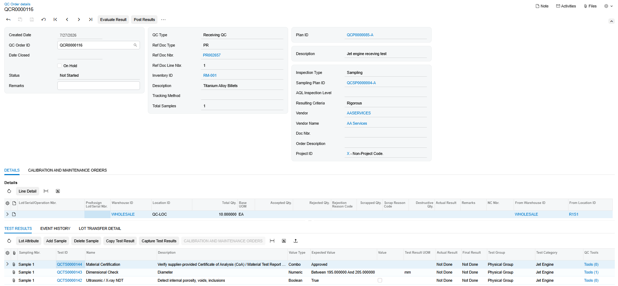Click the back arrow in toolbar
This screenshot has width=618, height=286.
point(8,20)
